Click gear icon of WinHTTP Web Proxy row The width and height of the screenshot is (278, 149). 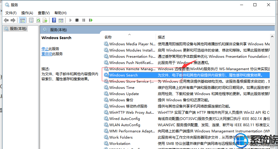pyautogui.click(x=106, y=113)
